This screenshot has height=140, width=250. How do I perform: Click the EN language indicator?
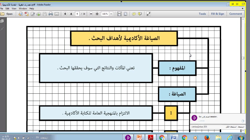[x=37, y=137]
